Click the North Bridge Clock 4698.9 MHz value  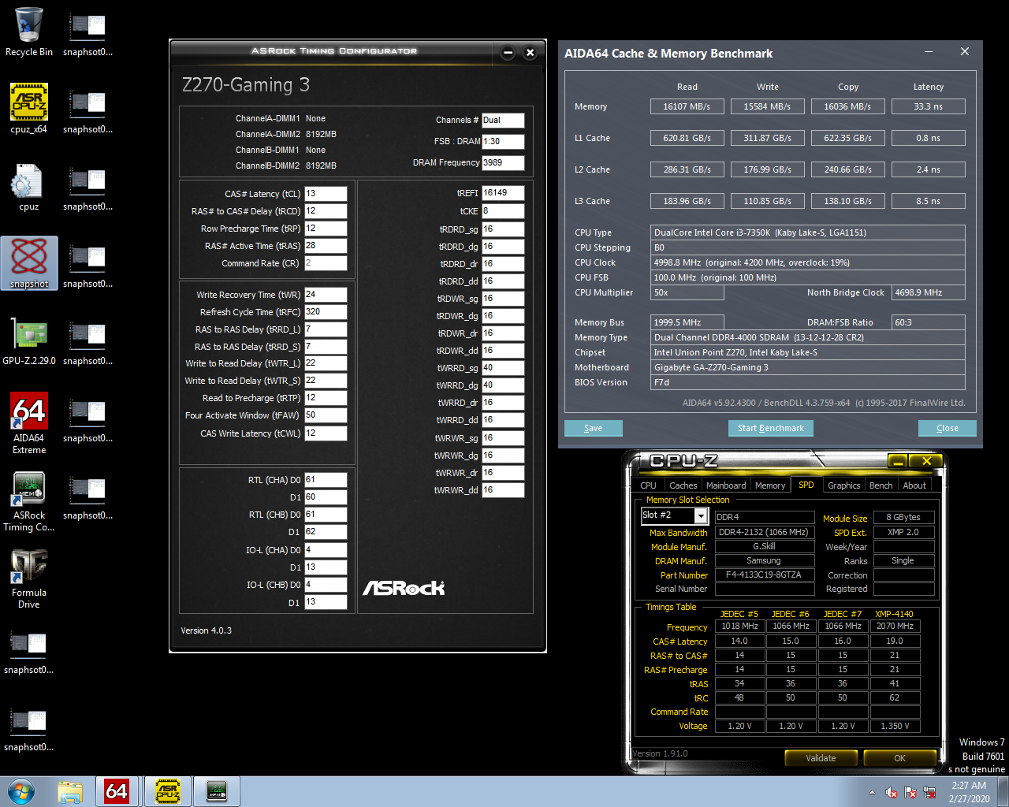[928, 292]
